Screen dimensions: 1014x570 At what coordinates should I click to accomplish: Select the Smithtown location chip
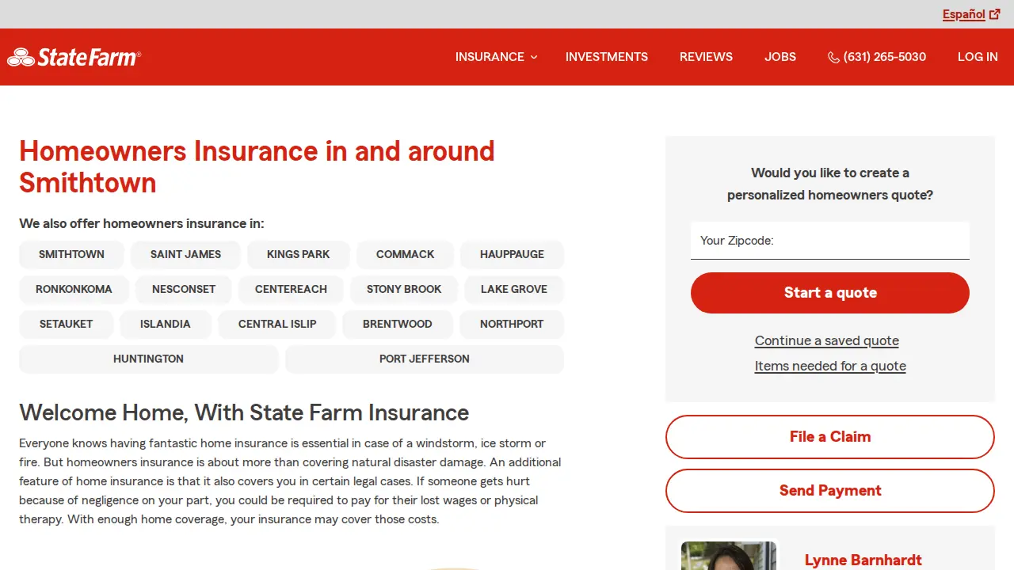(71, 254)
